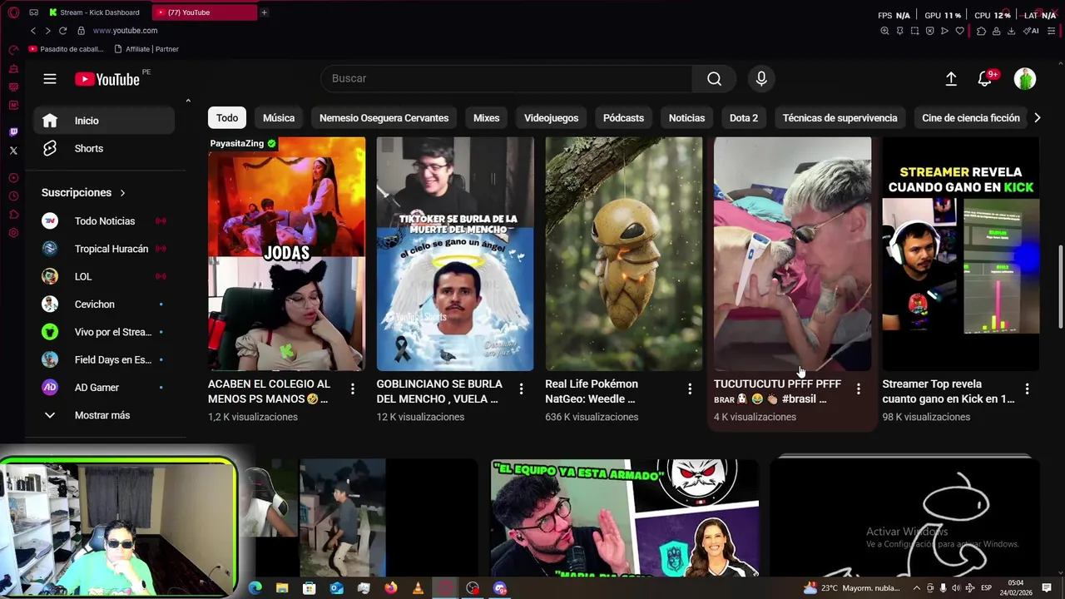Open more options for GOBLINCIANO video
Screen dimensions: 1065x599
coord(521,389)
